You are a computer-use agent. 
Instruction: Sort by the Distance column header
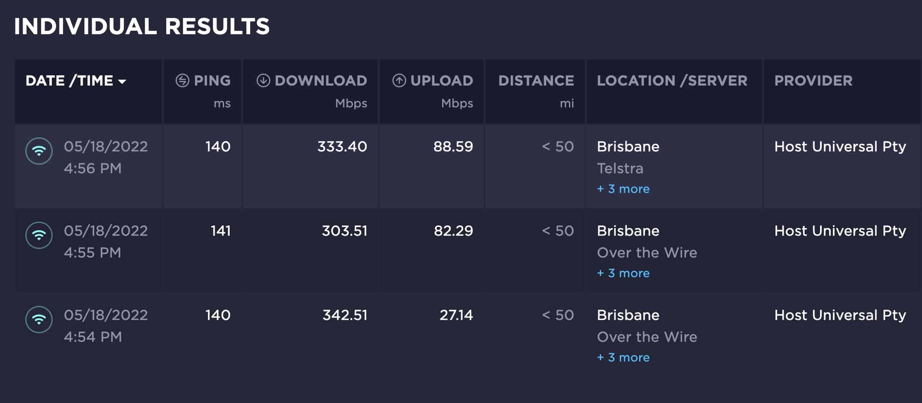(536, 80)
